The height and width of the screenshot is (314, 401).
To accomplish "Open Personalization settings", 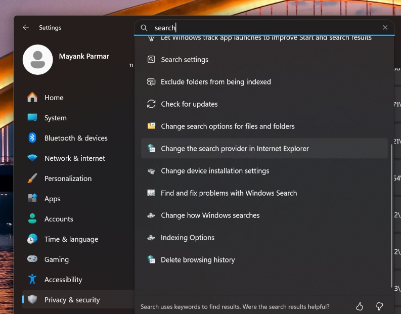I will click(68, 178).
